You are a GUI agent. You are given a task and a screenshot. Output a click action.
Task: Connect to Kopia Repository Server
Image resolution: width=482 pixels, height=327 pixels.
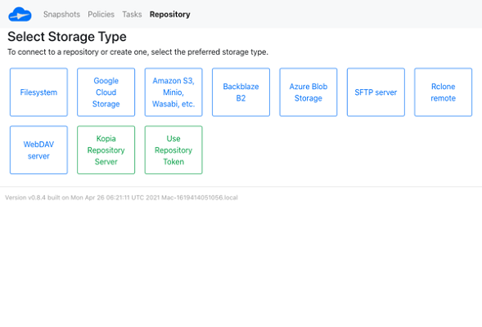click(106, 150)
